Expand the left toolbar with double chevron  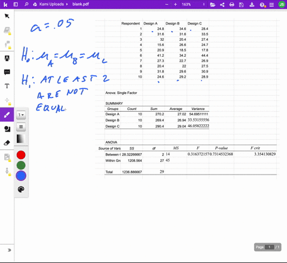[9, 250]
